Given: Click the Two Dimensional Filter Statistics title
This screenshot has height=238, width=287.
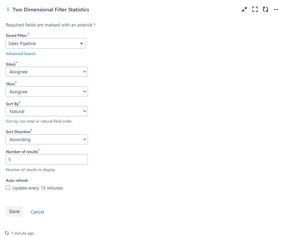Looking at the screenshot, I should pos(51,10).
